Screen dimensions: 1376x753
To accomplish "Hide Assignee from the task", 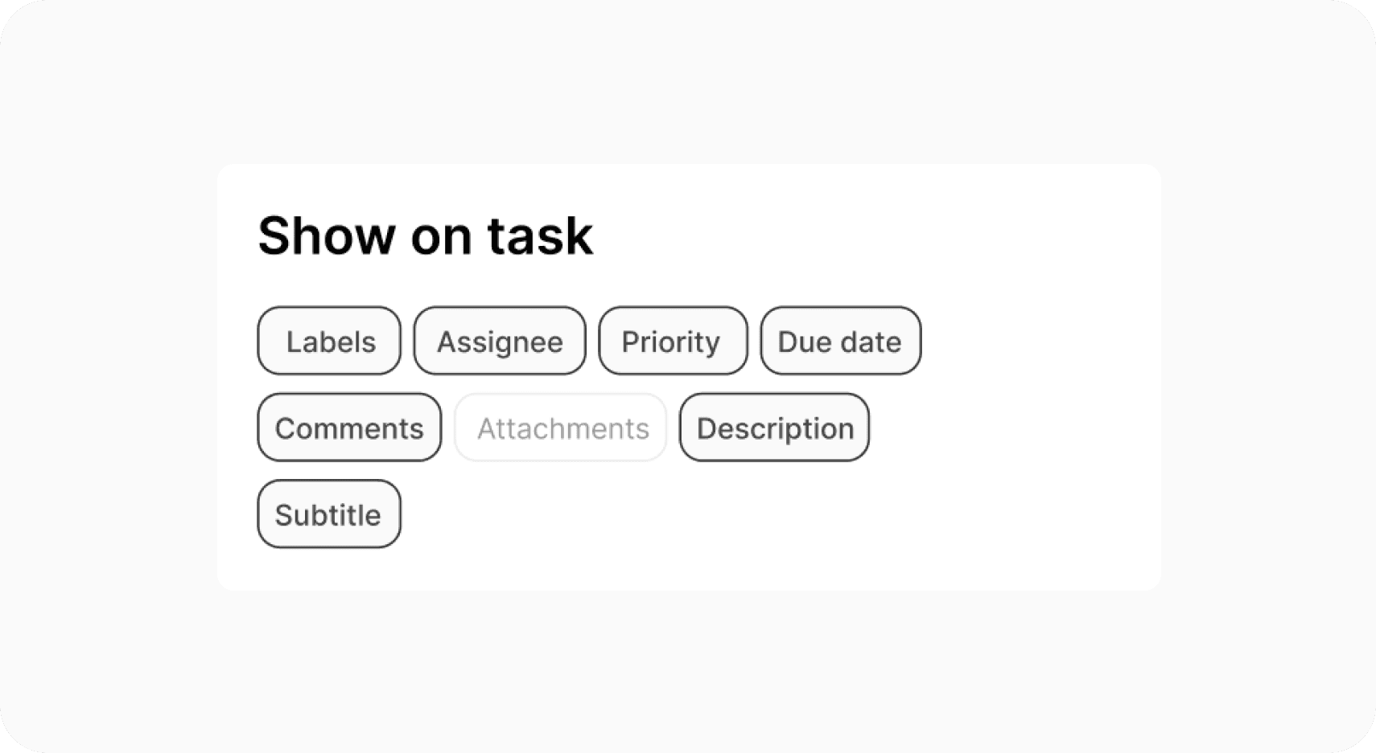I will [500, 341].
